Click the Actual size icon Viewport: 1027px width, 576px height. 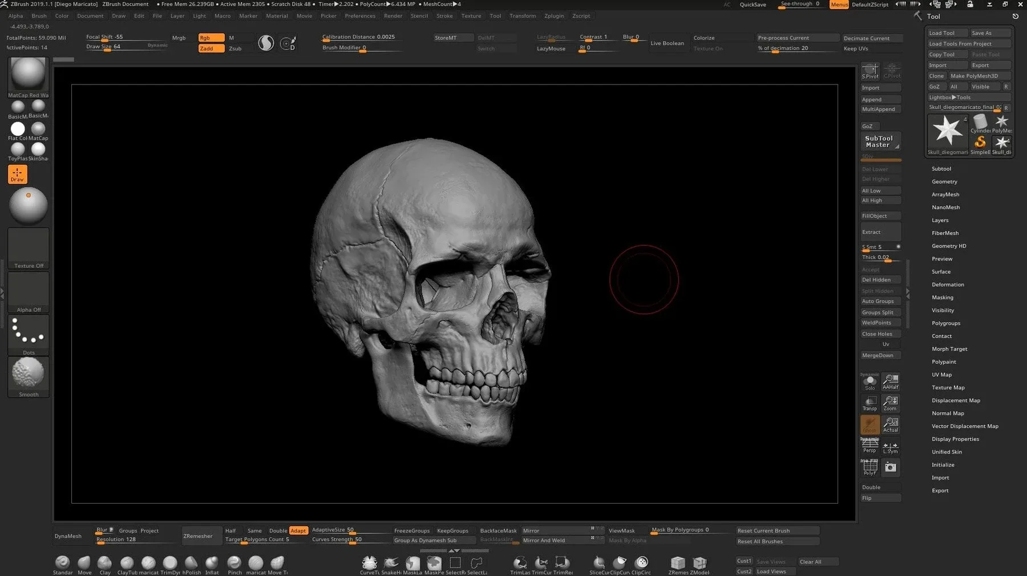tap(891, 424)
